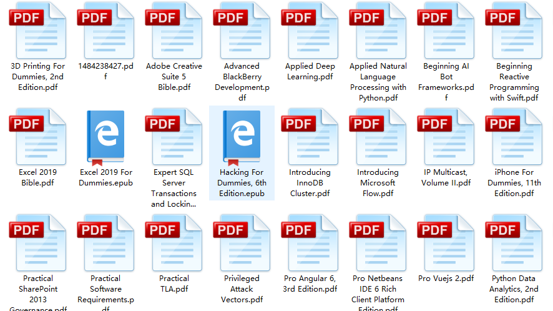
Task: Select Introducing InnoDB Cluster PDF icon
Action: pyautogui.click(x=310, y=137)
